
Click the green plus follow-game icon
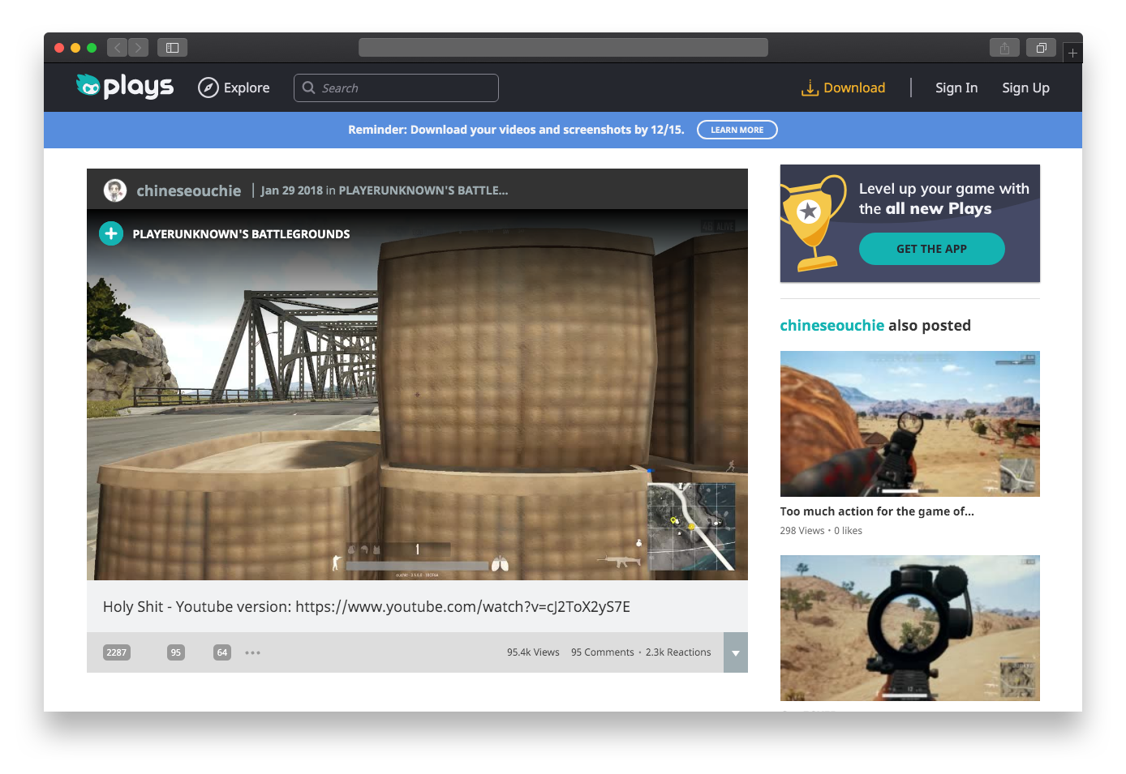[111, 233]
